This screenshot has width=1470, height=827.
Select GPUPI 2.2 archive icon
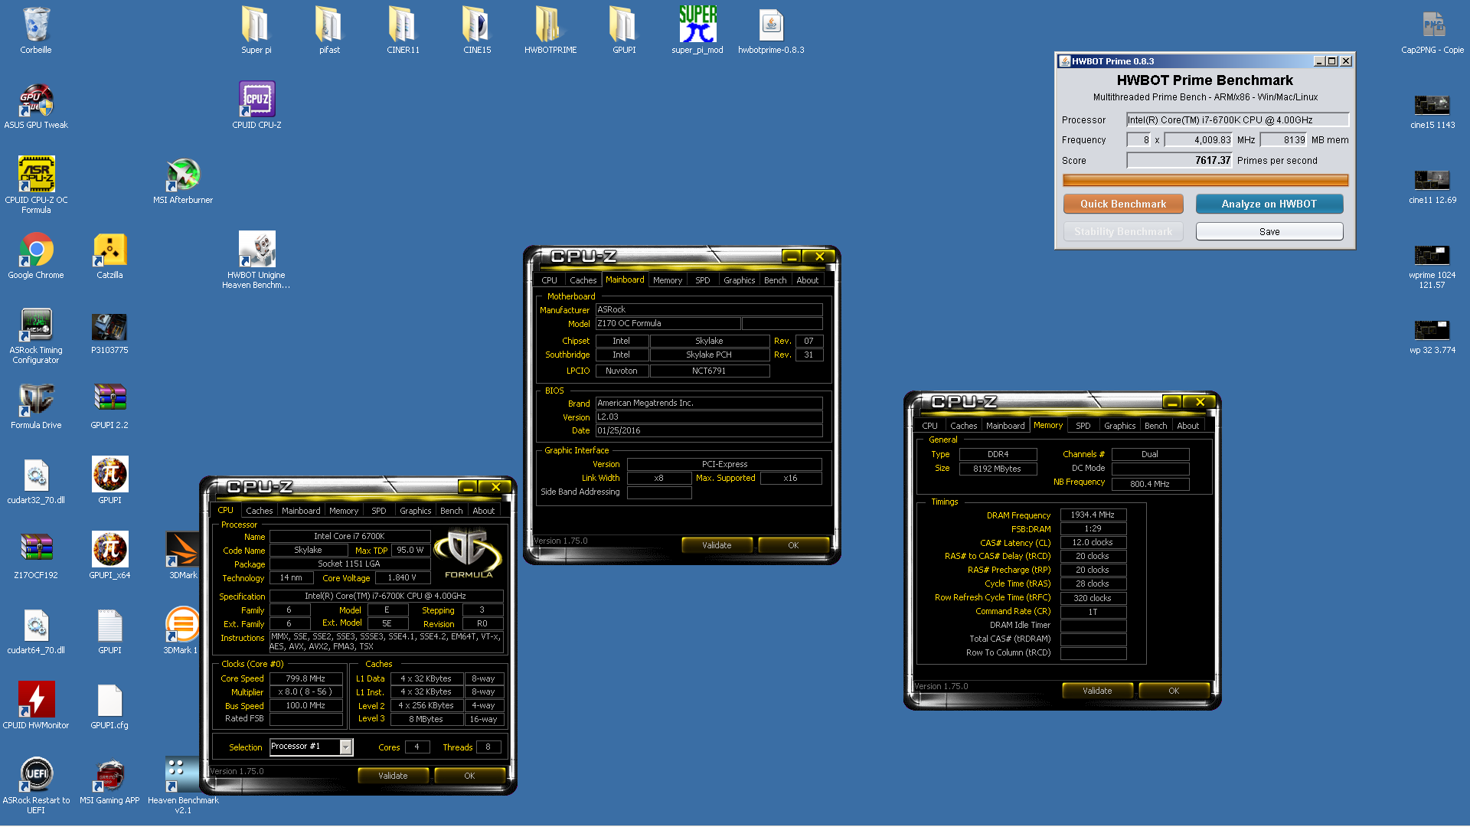[x=109, y=406]
